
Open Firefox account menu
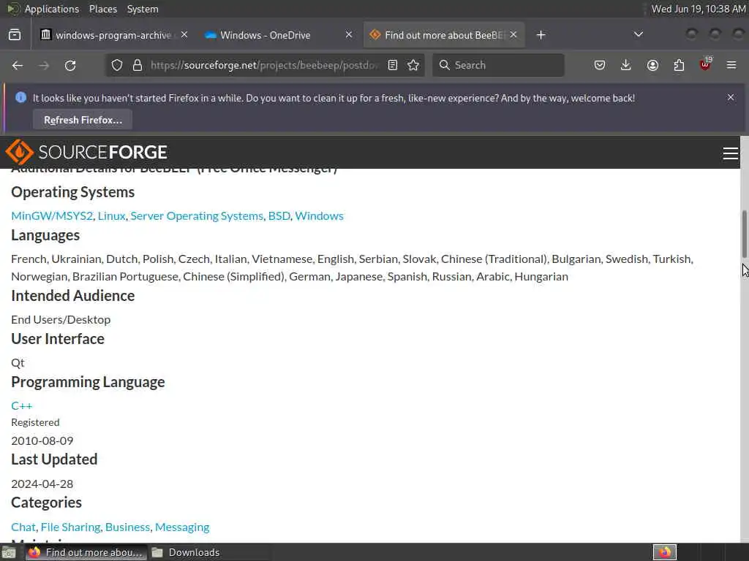[652, 65]
